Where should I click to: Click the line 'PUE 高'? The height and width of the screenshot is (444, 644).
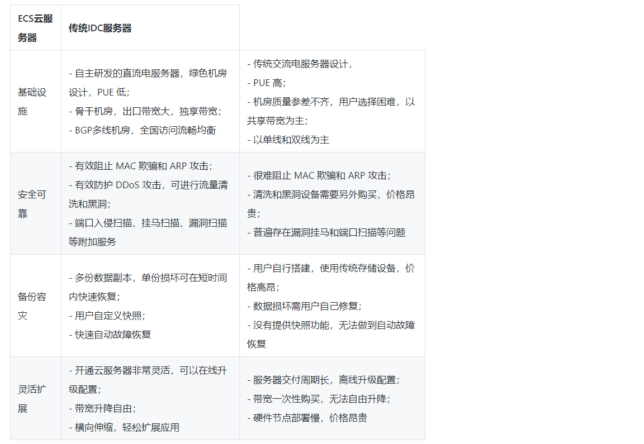pos(267,83)
